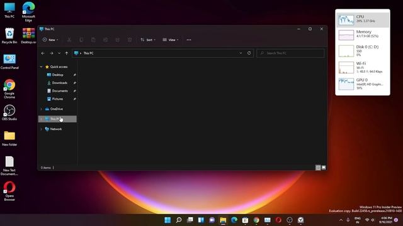The image size is (403, 226).
Task: Switch to details view in status bar
Action: click(x=318, y=168)
